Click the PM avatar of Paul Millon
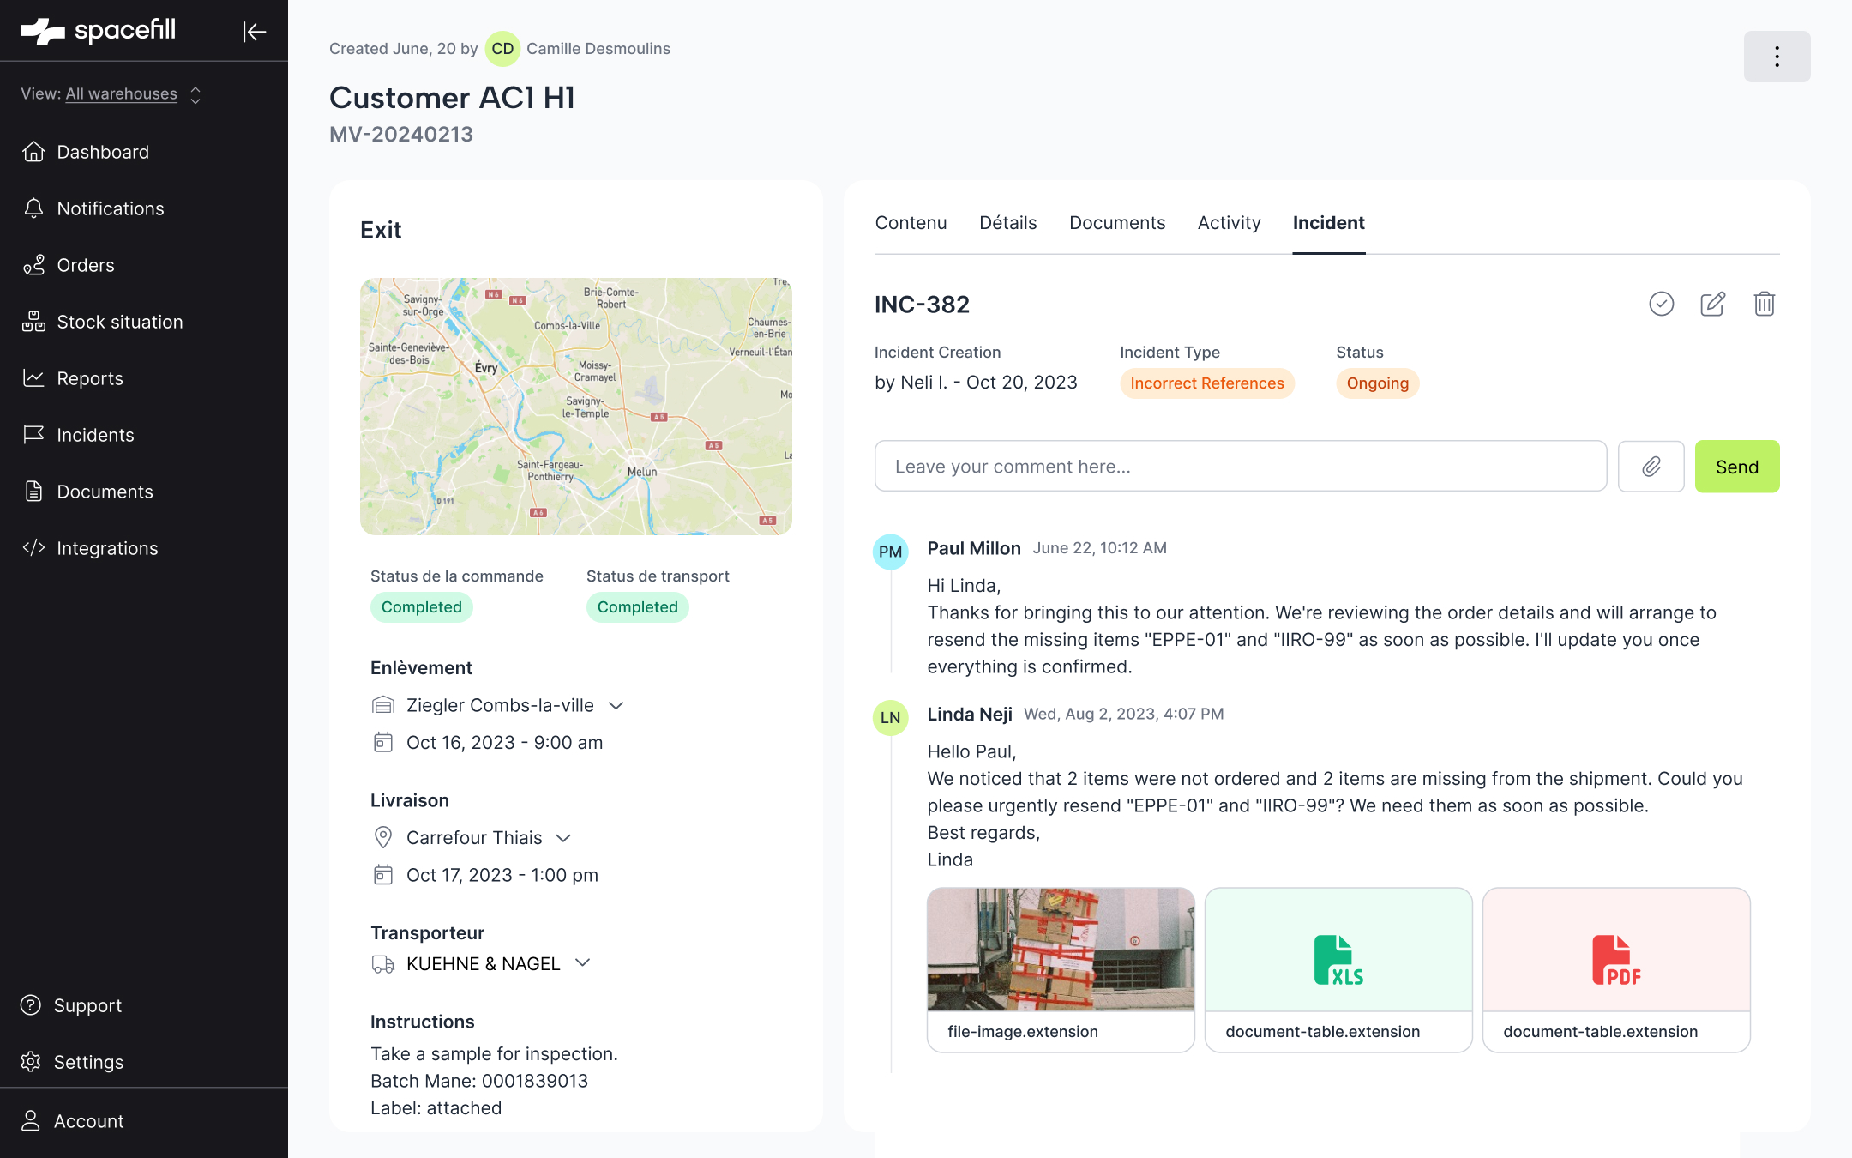This screenshot has height=1158, width=1852. click(890, 552)
